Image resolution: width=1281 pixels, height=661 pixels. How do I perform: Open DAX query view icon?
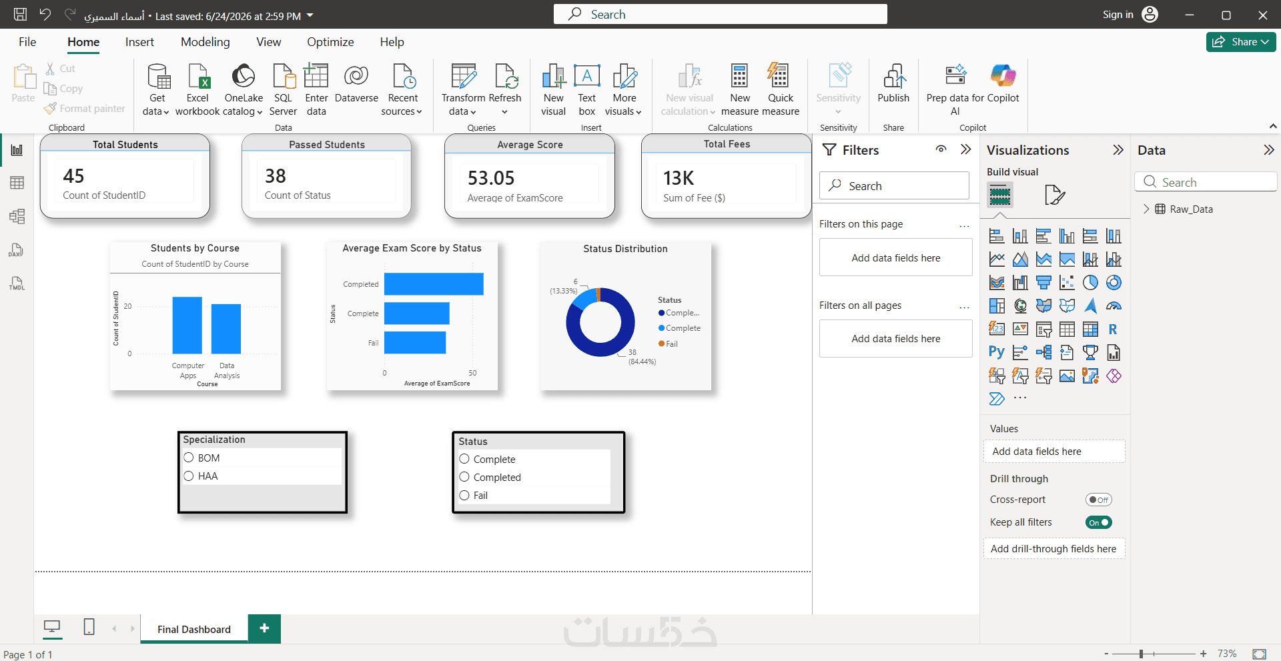[x=17, y=250]
